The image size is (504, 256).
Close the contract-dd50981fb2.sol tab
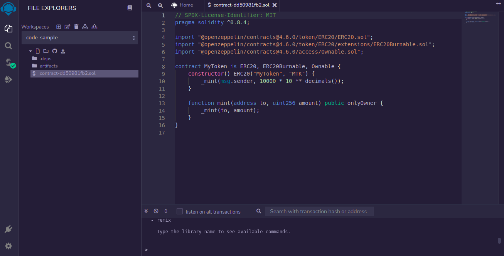(x=275, y=5)
